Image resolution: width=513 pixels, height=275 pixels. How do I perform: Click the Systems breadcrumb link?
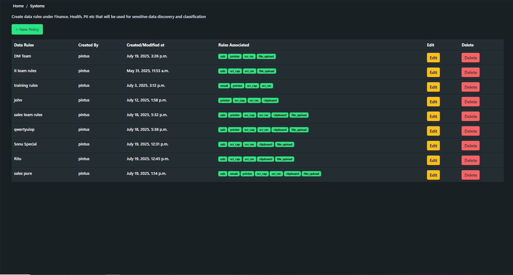point(37,6)
